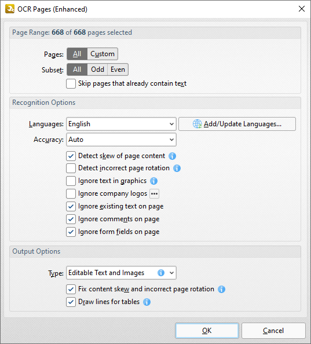311x344 pixels.
Task: Uncheck Ignore comments on page
Action: click(x=71, y=219)
